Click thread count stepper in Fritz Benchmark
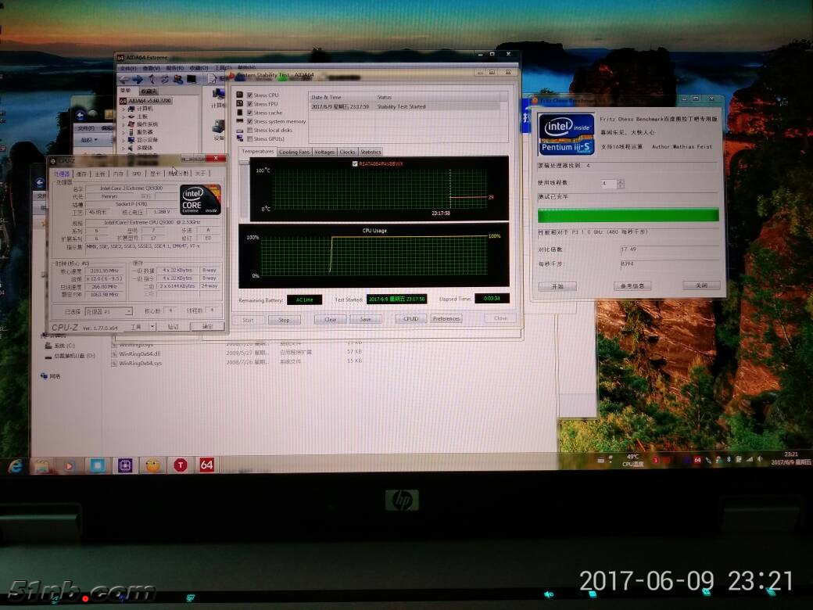Image resolution: width=813 pixels, height=610 pixels. coord(621,184)
